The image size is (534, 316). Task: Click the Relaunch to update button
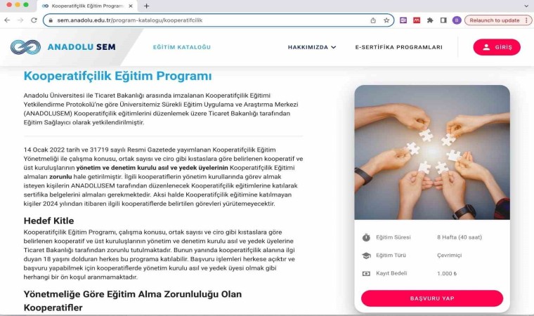[x=495, y=20]
